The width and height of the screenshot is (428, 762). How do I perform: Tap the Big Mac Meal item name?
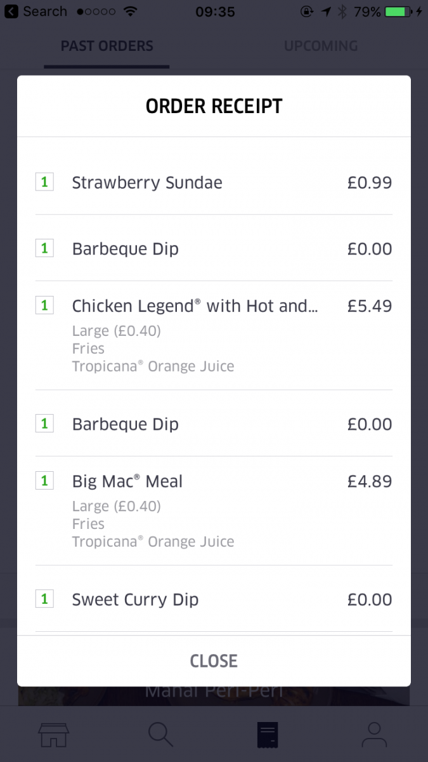pos(127,481)
